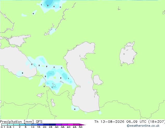
Task: Click the 'Precipitation [mm]' title text
Action: [x=17, y=122]
